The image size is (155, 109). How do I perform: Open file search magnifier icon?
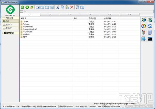78,7
